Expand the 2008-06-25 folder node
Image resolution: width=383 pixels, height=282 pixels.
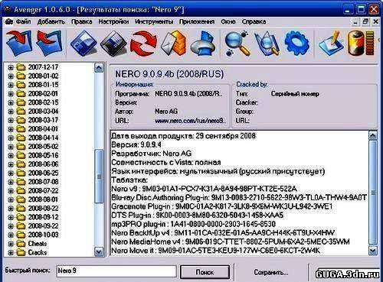click(x=11, y=173)
